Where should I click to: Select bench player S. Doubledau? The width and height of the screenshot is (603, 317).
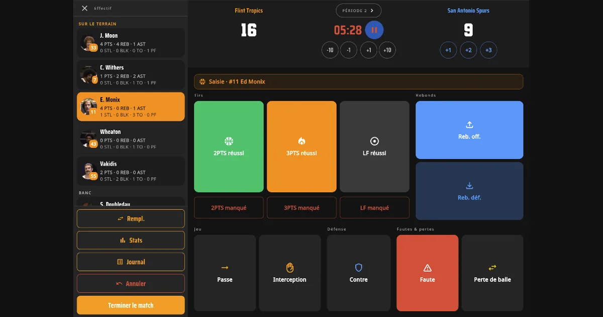click(x=131, y=201)
